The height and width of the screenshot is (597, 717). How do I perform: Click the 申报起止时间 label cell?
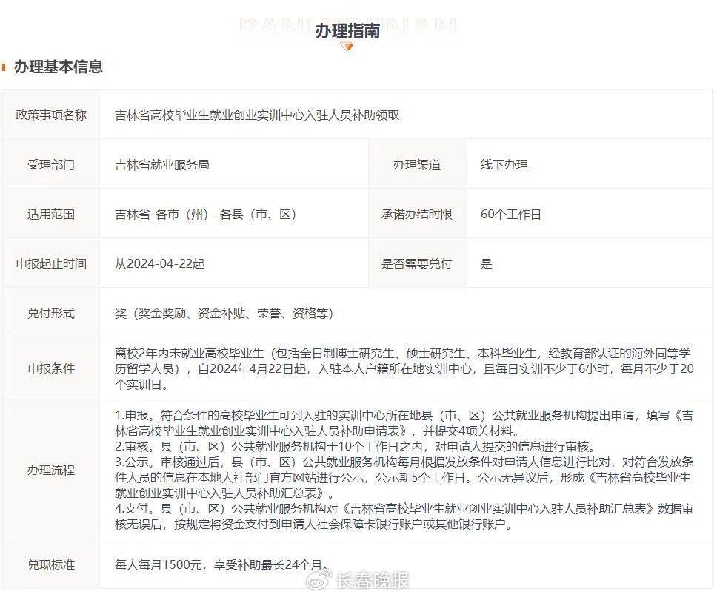point(51,264)
